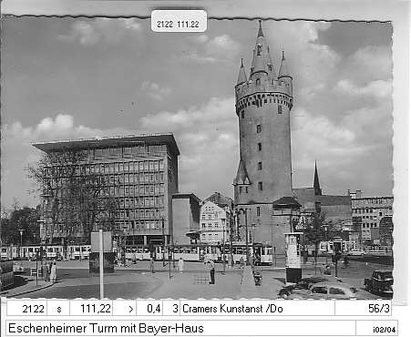Click the field containing letter s
Viewport: 411px width, 337px height.
(x=58, y=309)
